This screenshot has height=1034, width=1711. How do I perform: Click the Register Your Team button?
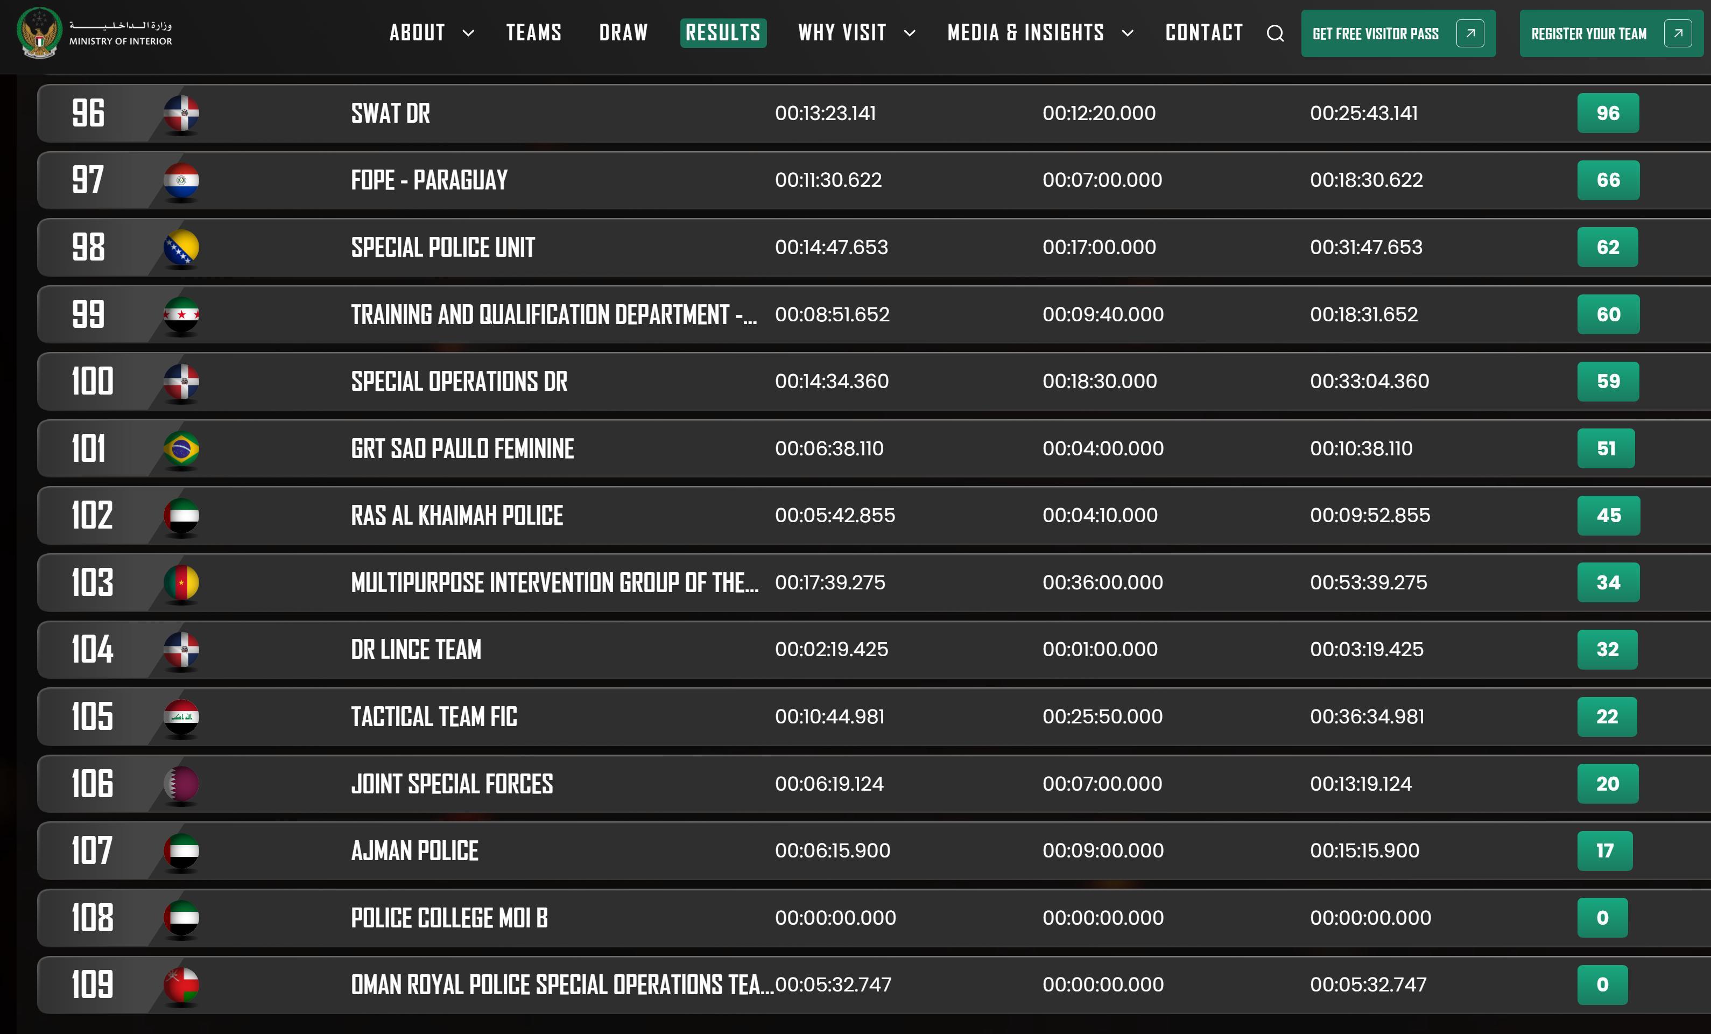(1589, 33)
